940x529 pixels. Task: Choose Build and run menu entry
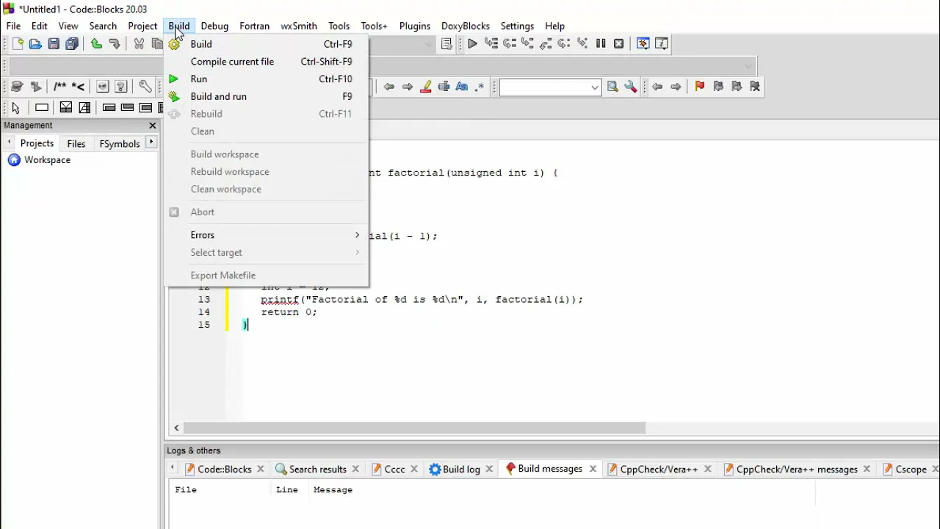(266, 96)
